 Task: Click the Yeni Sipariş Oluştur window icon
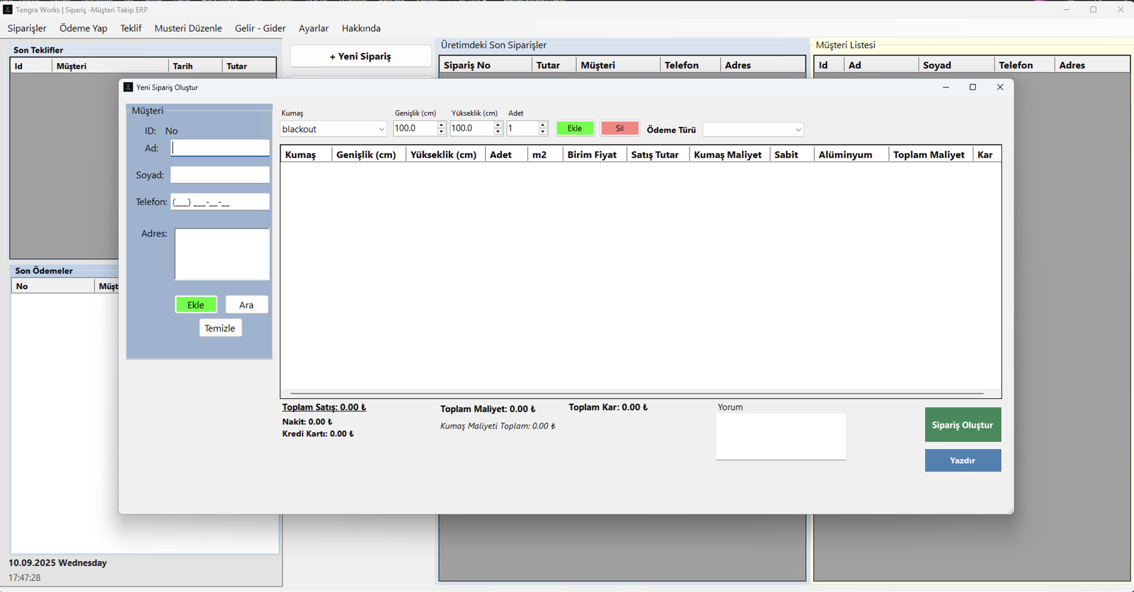(x=128, y=87)
